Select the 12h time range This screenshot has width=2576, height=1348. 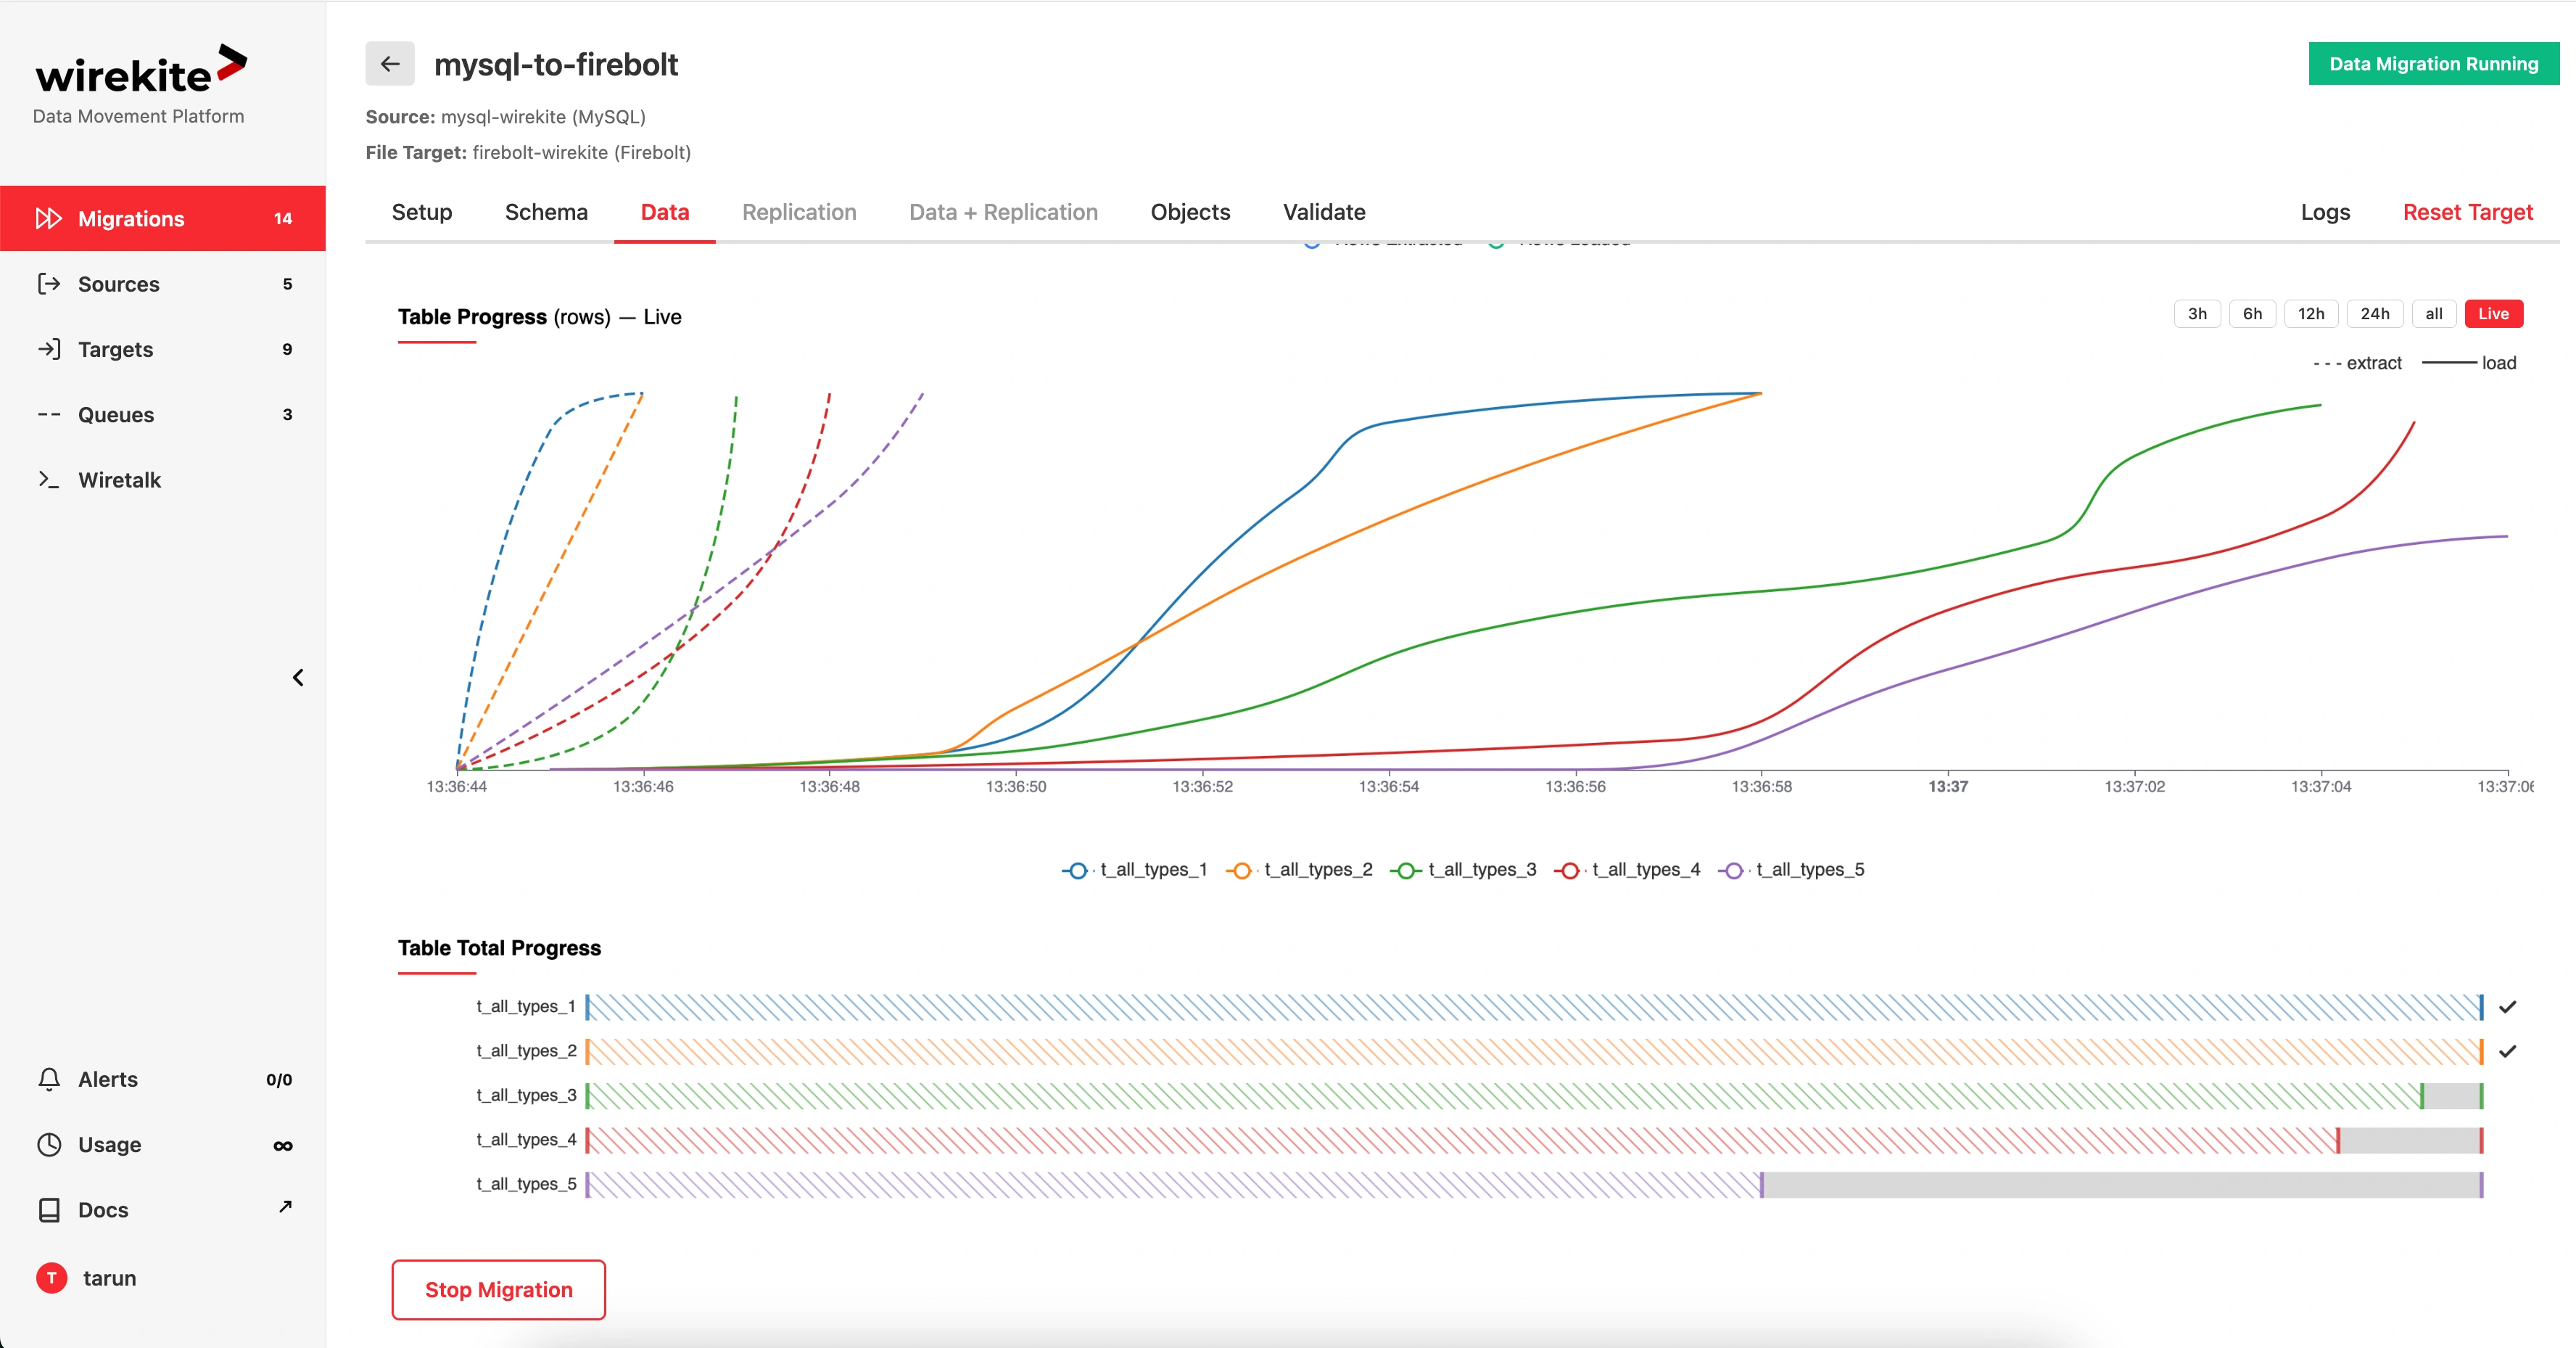2311,313
